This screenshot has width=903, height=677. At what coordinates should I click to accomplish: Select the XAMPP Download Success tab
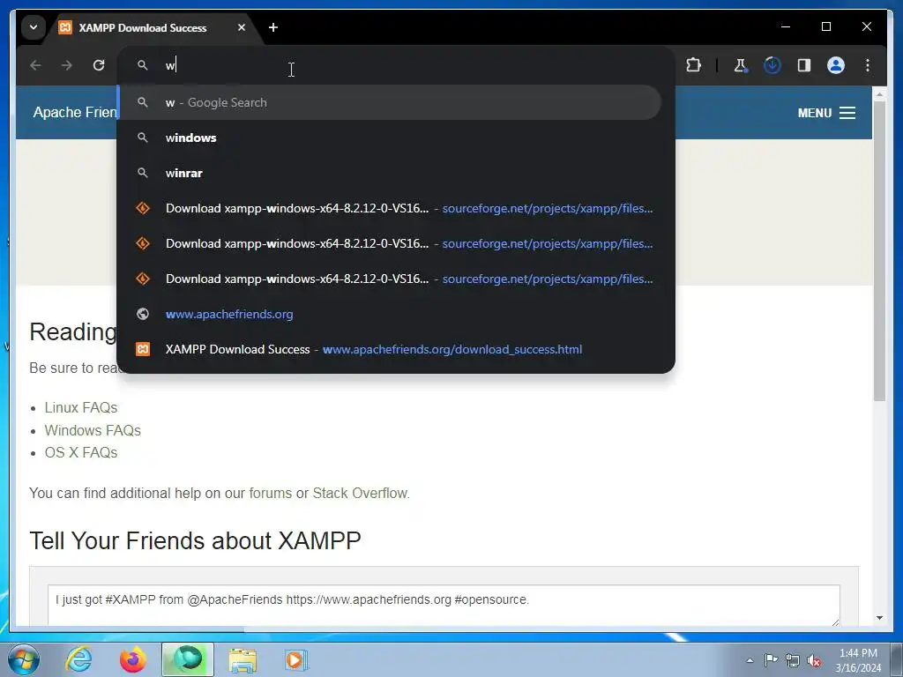[142, 27]
